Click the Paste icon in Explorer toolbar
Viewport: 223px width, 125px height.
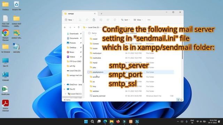94,20
